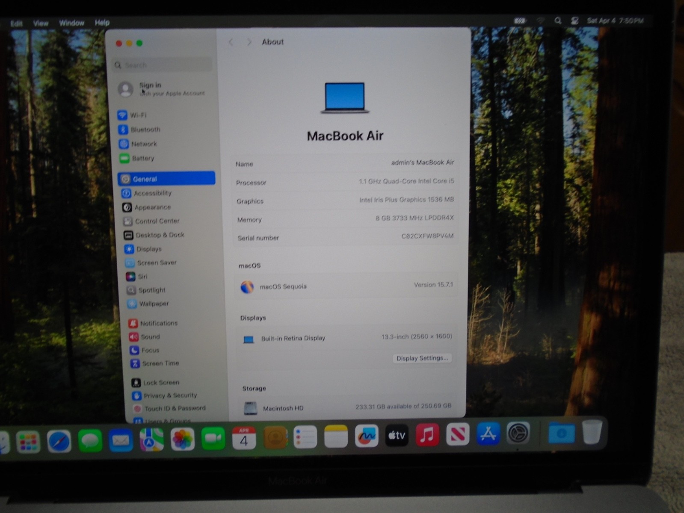The width and height of the screenshot is (684, 513).
Task: Open Photos from the Dock
Action: pyautogui.click(x=182, y=439)
